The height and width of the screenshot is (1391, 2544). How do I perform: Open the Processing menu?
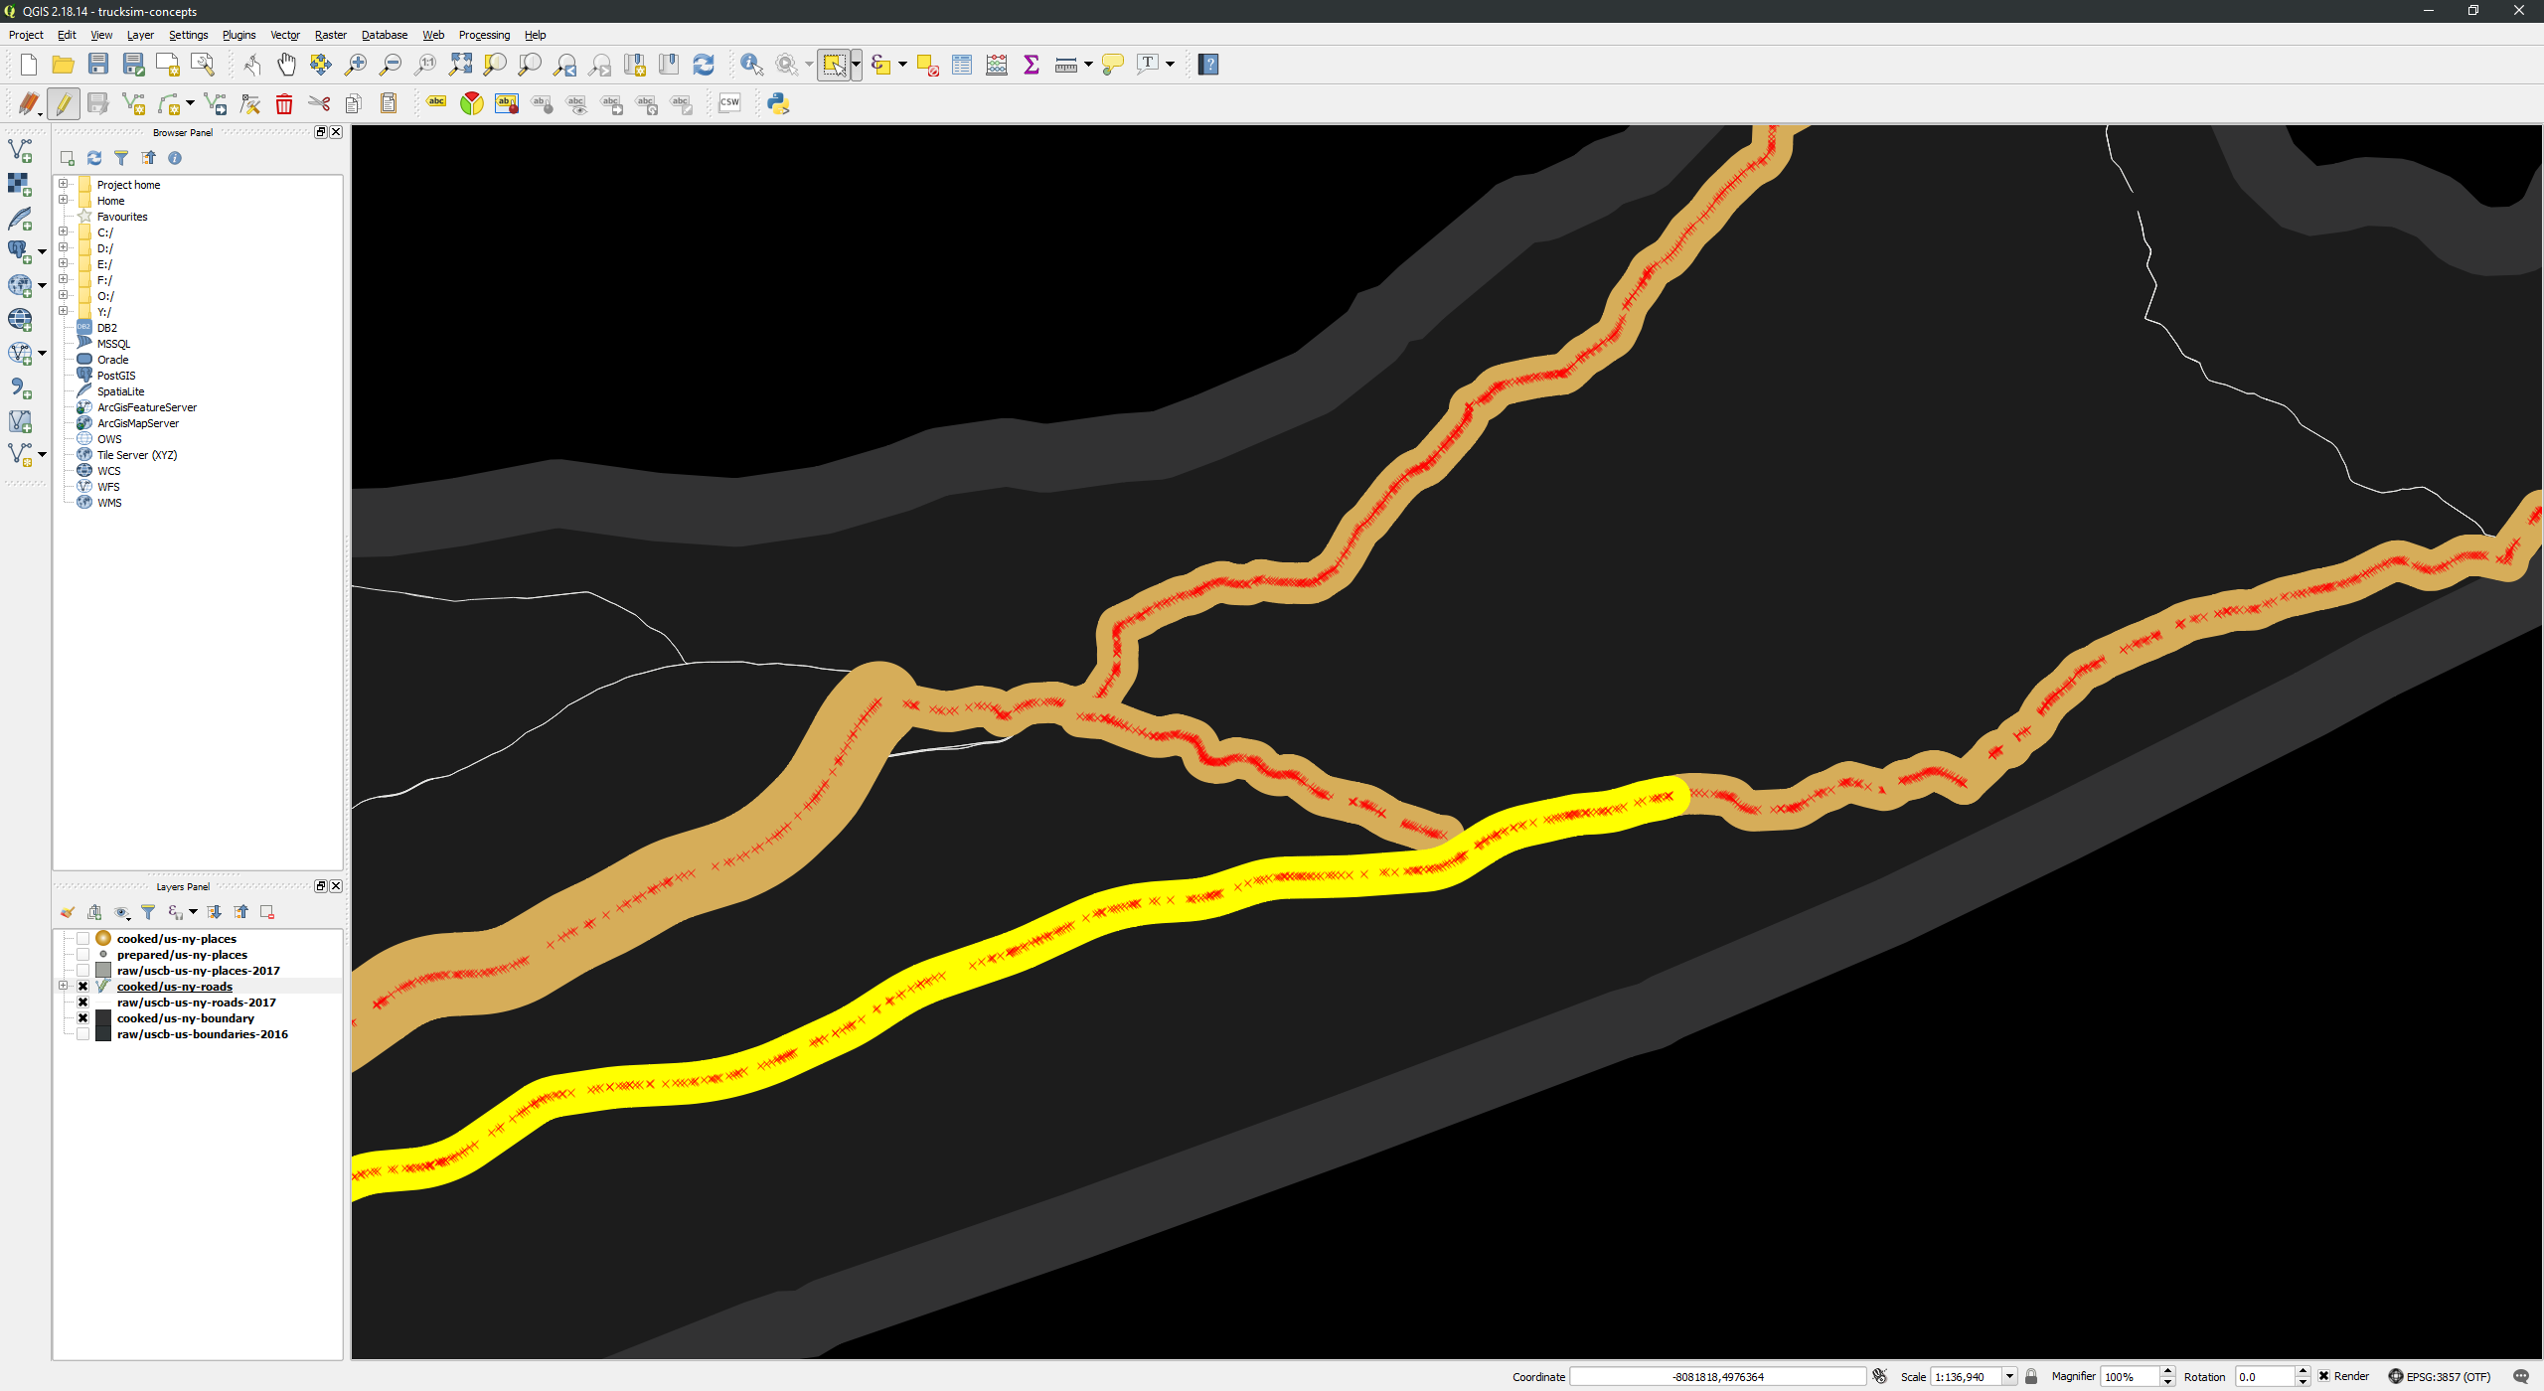click(x=484, y=35)
